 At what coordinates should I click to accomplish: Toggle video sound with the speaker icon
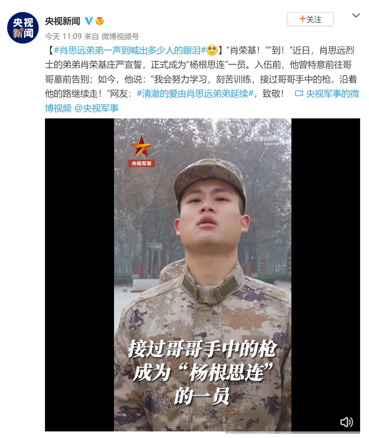(x=346, y=422)
